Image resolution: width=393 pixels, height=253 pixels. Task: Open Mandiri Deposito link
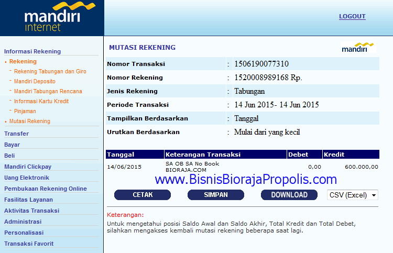point(35,81)
